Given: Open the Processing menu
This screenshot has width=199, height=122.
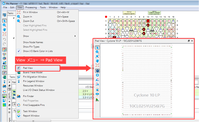Looking at the screenshot, I should click(31, 7).
